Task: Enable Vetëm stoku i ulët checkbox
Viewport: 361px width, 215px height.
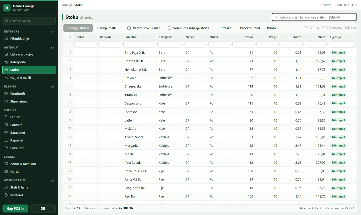Action: 129,28
